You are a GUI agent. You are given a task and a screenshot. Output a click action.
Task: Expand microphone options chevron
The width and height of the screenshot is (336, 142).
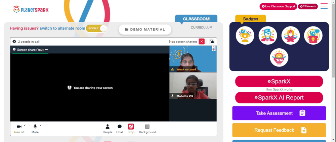tap(41, 125)
